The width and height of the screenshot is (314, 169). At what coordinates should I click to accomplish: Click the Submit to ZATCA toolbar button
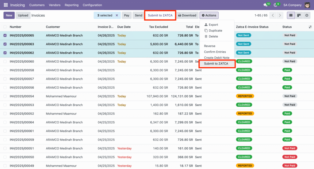pos(160,15)
